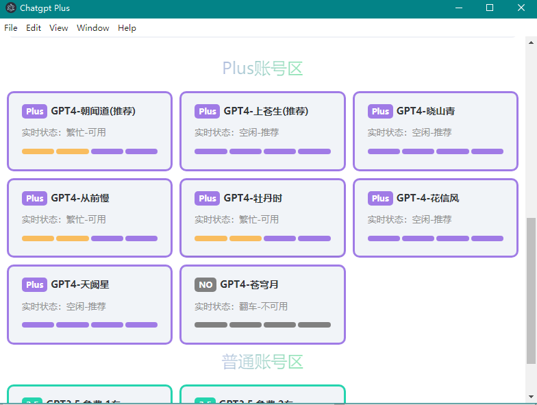The image size is (537, 405).
Task: Click the gray load bar of GPT4-苍穹月
Action: pos(262,325)
